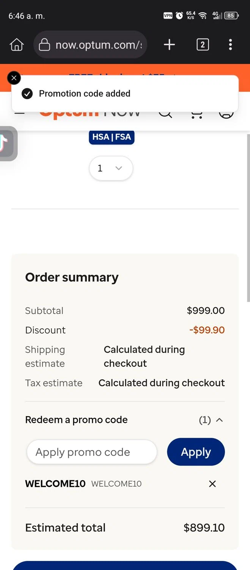The image size is (250, 570).
Task: Collapse the Redeem a promo code section
Action: pyautogui.click(x=219, y=420)
